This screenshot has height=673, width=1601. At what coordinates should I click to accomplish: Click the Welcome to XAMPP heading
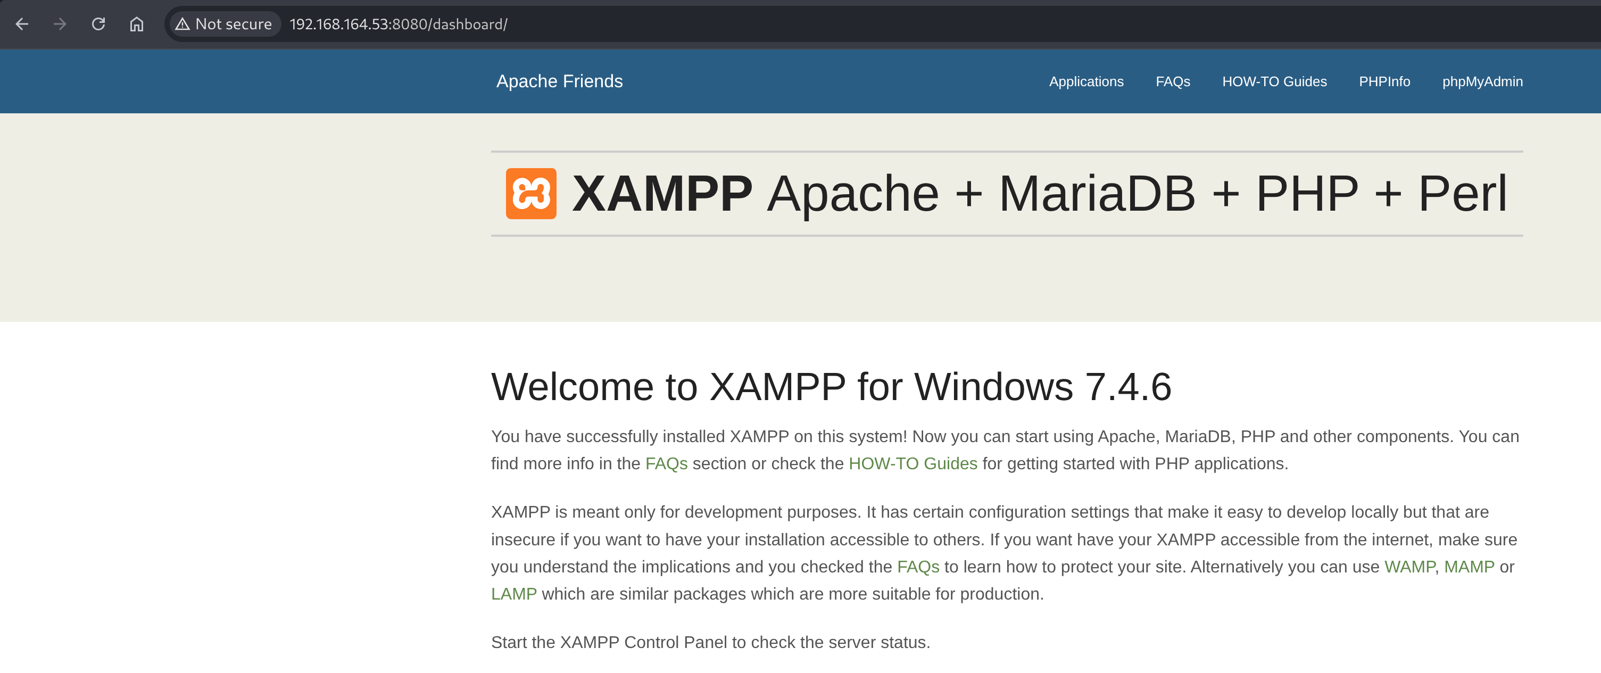coord(831,387)
